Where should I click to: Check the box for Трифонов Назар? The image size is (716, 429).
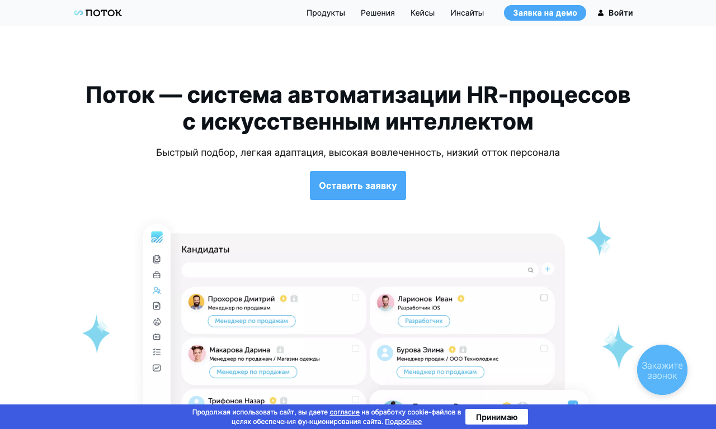point(355,399)
